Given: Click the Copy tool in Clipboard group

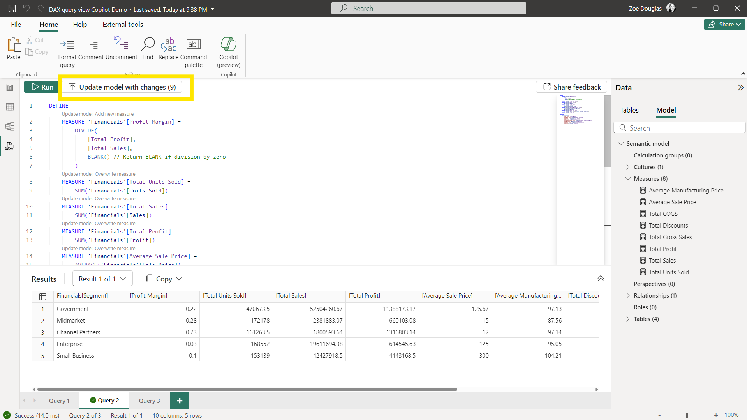Looking at the screenshot, I should pyautogui.click(x=37, y=52).
